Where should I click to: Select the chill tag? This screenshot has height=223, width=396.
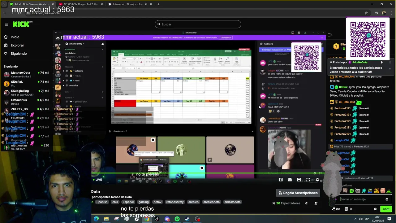click(115, 202)
